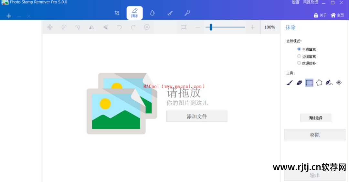The image size is (349, 182).
Task: Click the 关于 lock icon link
Action: pos(320,15)
